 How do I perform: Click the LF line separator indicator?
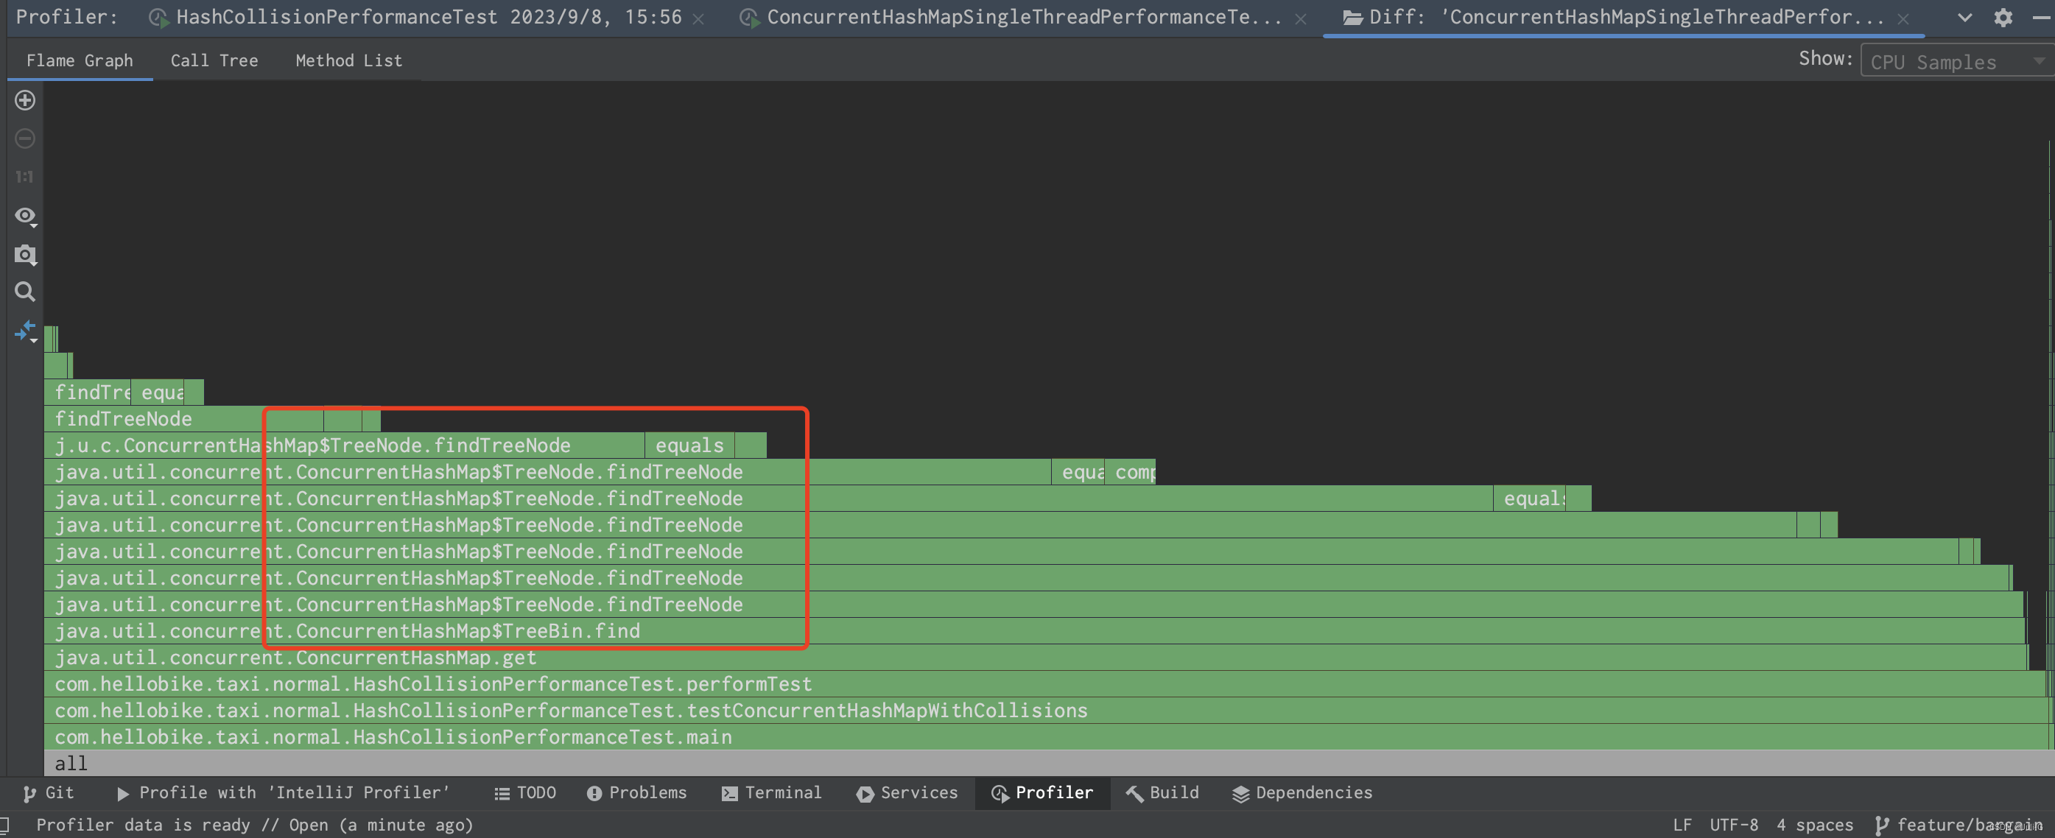click(1682, 825)
